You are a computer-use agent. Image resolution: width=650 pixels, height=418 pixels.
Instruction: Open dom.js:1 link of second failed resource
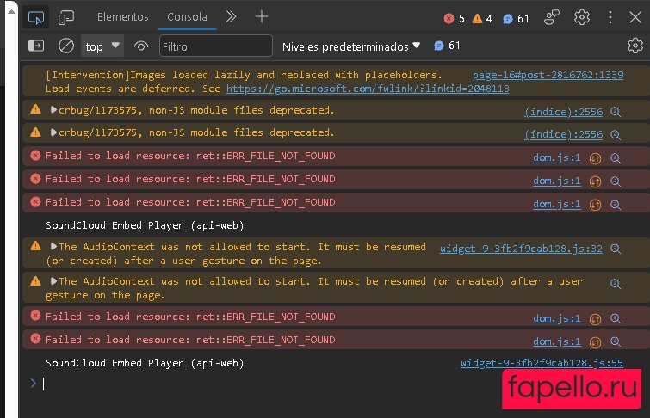556,181
